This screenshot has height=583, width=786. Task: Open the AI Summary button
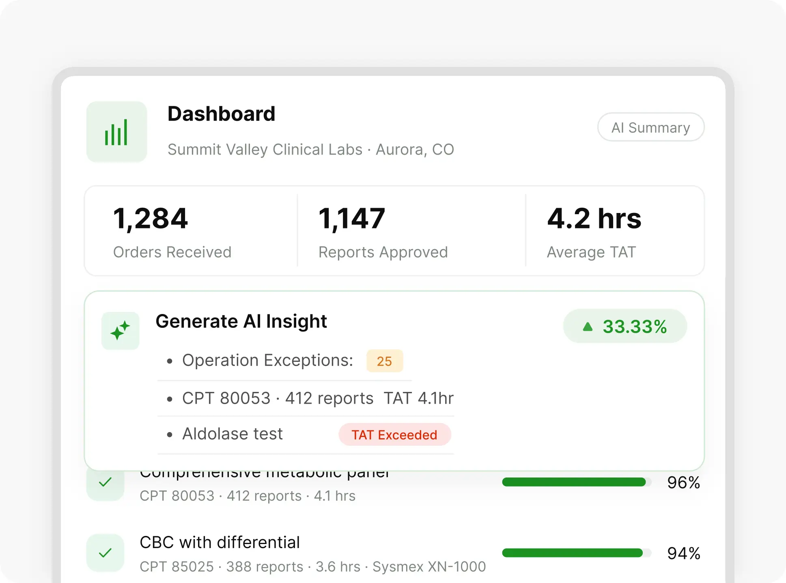(651, 127)
